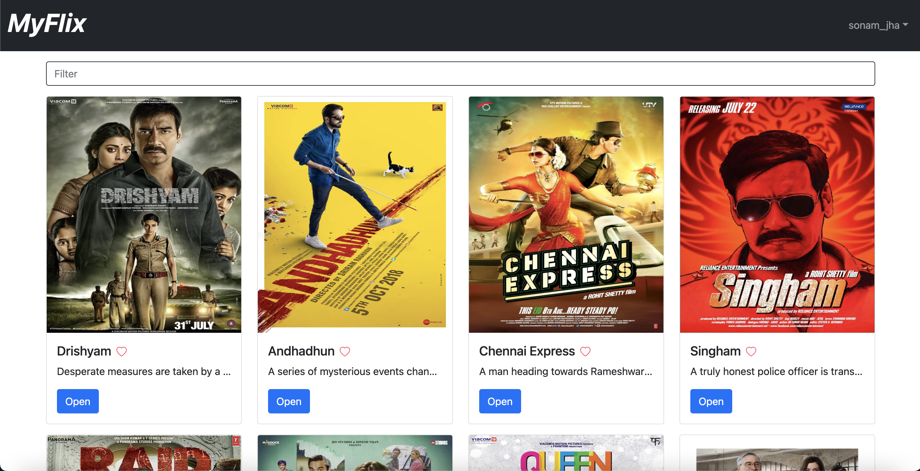Click the Chennai Express movie poster
The width and height of the screenshot is (920, 471).
[x=566, y=215]
